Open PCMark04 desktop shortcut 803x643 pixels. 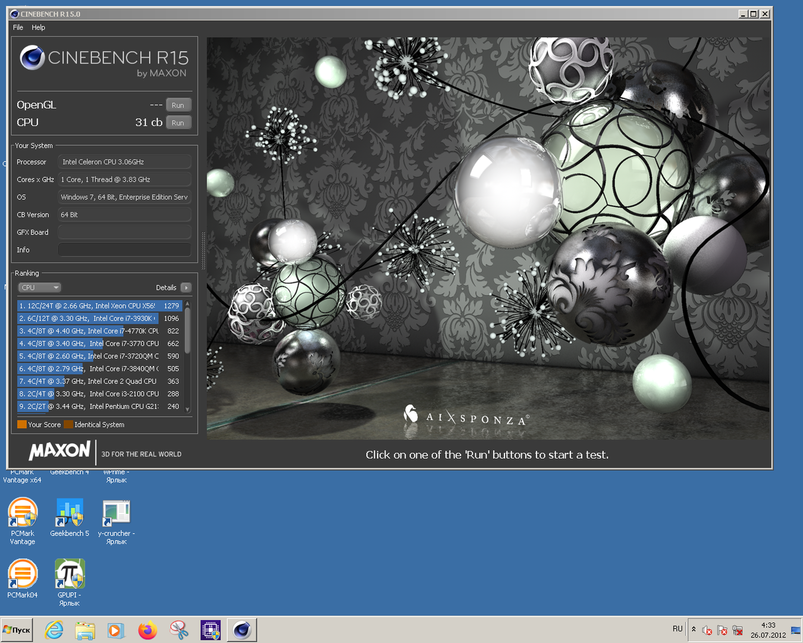23,579
